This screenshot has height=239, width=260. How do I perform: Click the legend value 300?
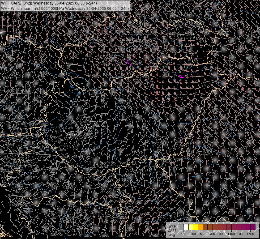click(193, 234)
